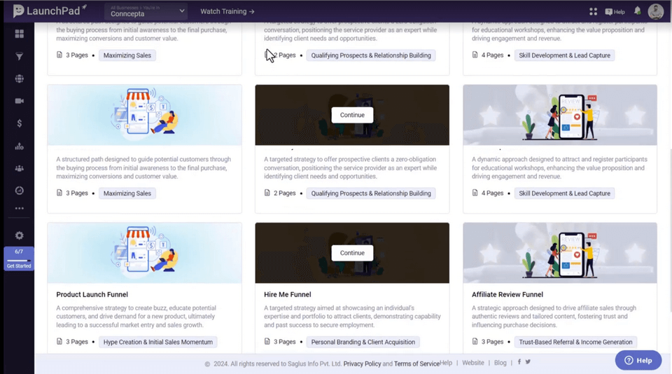Click the notification bell icon
The image size is (672, 374).
point(637,11)
